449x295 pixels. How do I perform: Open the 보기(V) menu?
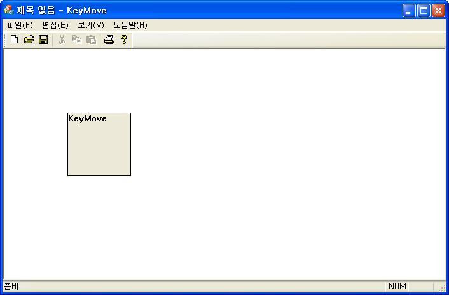click(90, 25)
